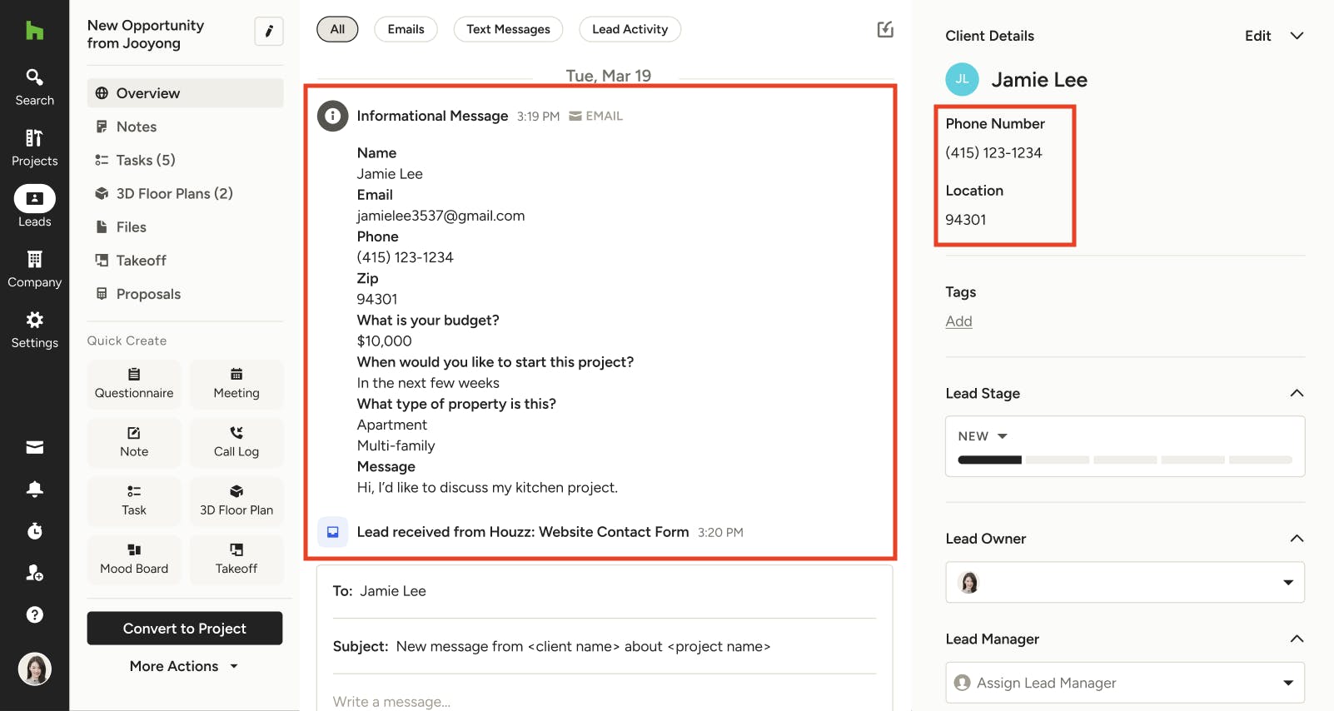This screenshot has height=711, width=1334.
Task: Create a new Call Log
Action: (x=236, y=441)
